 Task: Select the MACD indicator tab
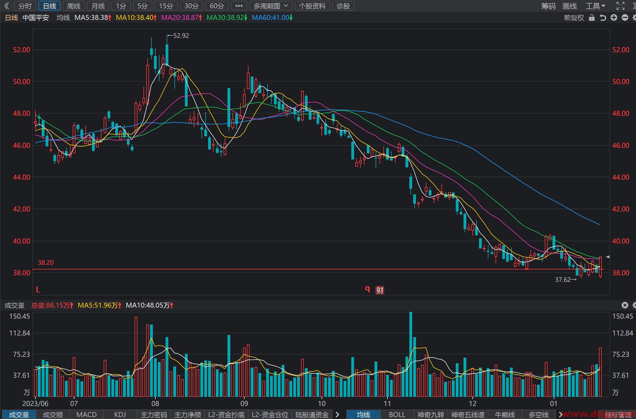coord(87,415)
